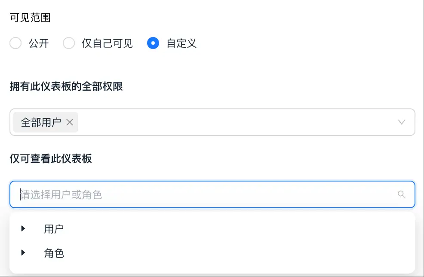Select 角色 in the dropdown list
Screen dimensions: 424x277
[53, 253]
